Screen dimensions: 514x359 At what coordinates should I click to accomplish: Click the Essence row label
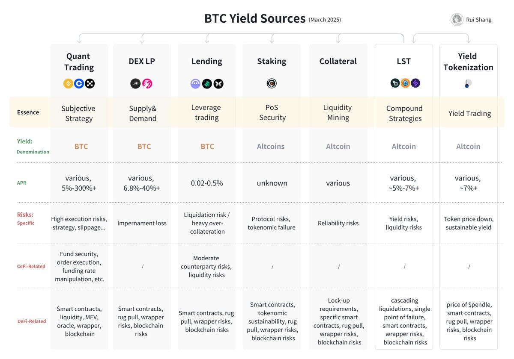(x=28, y=112)
